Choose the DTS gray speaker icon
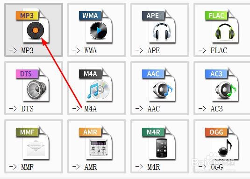The width and height of the screenshot is (250, 179). 33,84
